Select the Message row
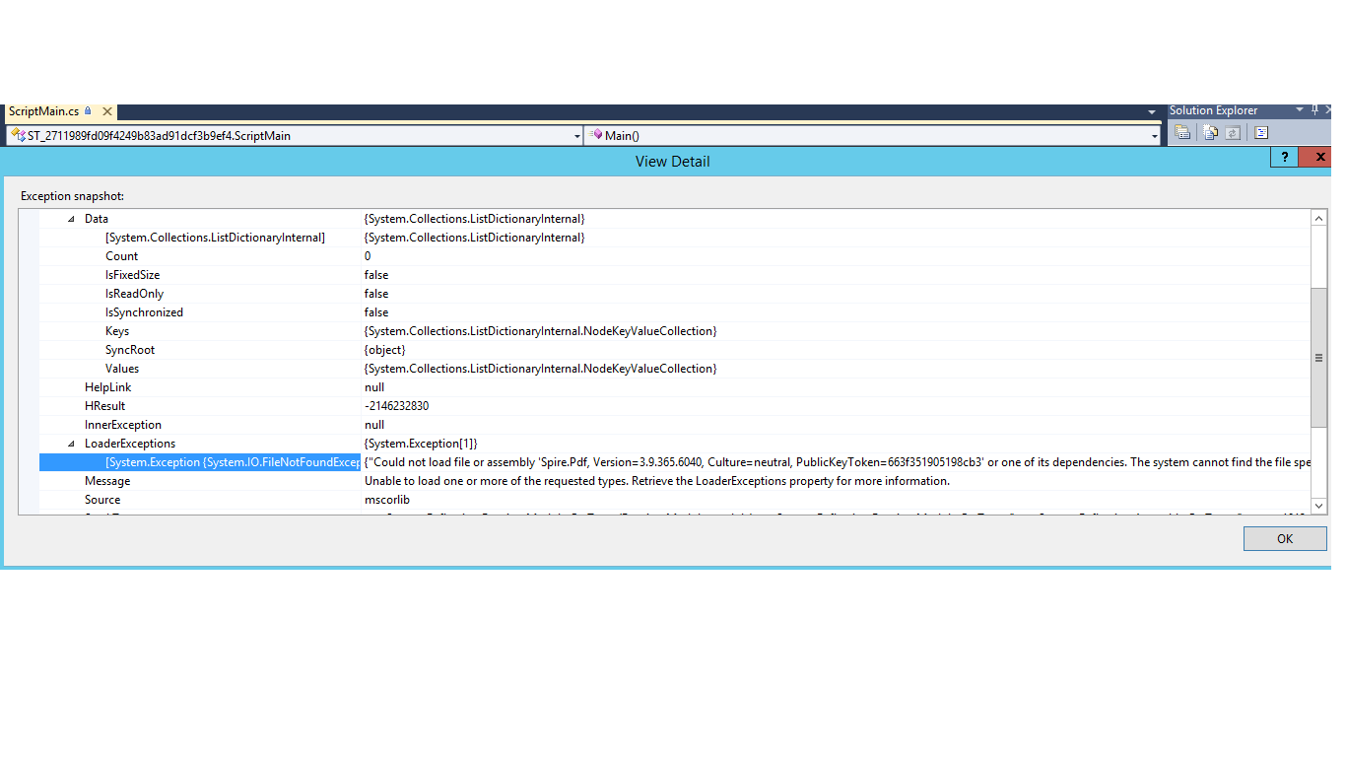This screenshot has height=757, width=1346. click(x=675, y=481)
